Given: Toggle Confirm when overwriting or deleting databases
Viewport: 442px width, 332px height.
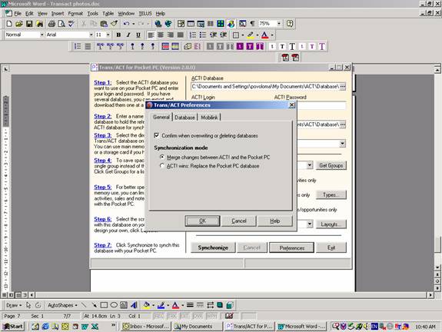Looking at the screenshot, I should (x=157, y=135).
